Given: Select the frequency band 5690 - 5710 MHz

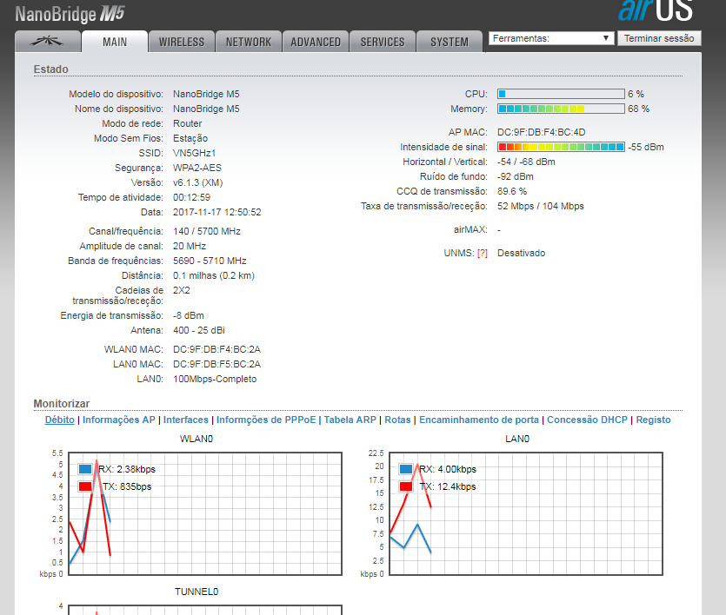Looking at the screenshot, I should (210, 261).
